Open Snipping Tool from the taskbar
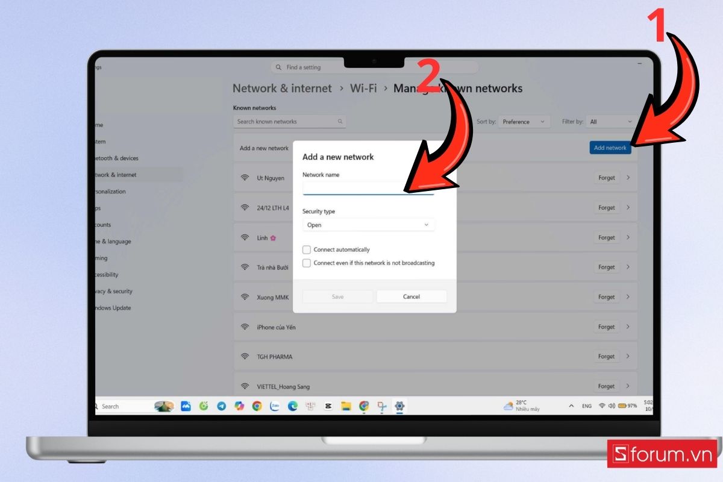Viewport: 723px width, 482px height. tap(381, 406)
